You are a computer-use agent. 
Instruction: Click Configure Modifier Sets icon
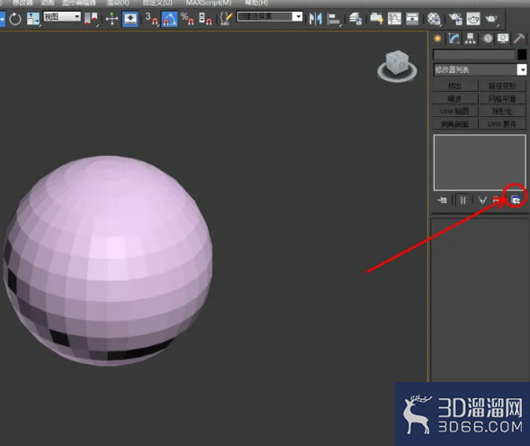pos(515,200)
